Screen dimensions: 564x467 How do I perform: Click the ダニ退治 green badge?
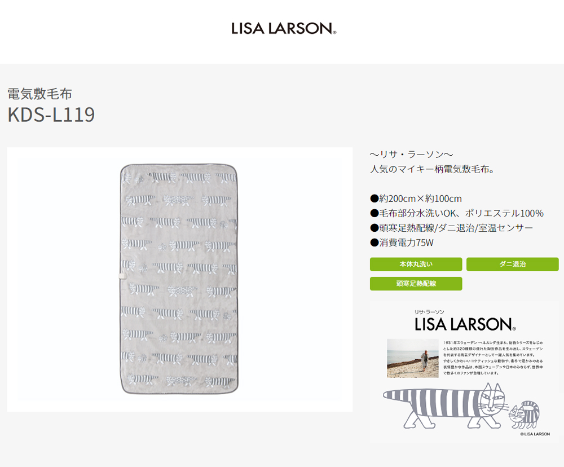[512, 264]
